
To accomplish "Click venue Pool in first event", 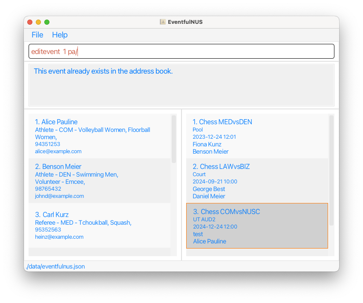I will (197, 129).
